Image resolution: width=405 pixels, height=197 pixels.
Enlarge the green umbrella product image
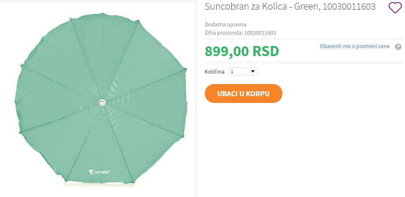[x=101, y=100]
